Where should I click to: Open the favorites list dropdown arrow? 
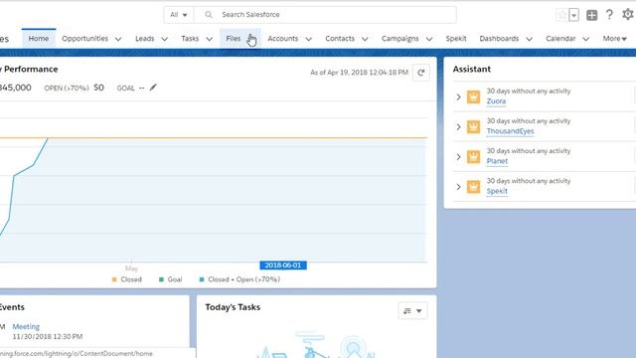pos(573,15)
